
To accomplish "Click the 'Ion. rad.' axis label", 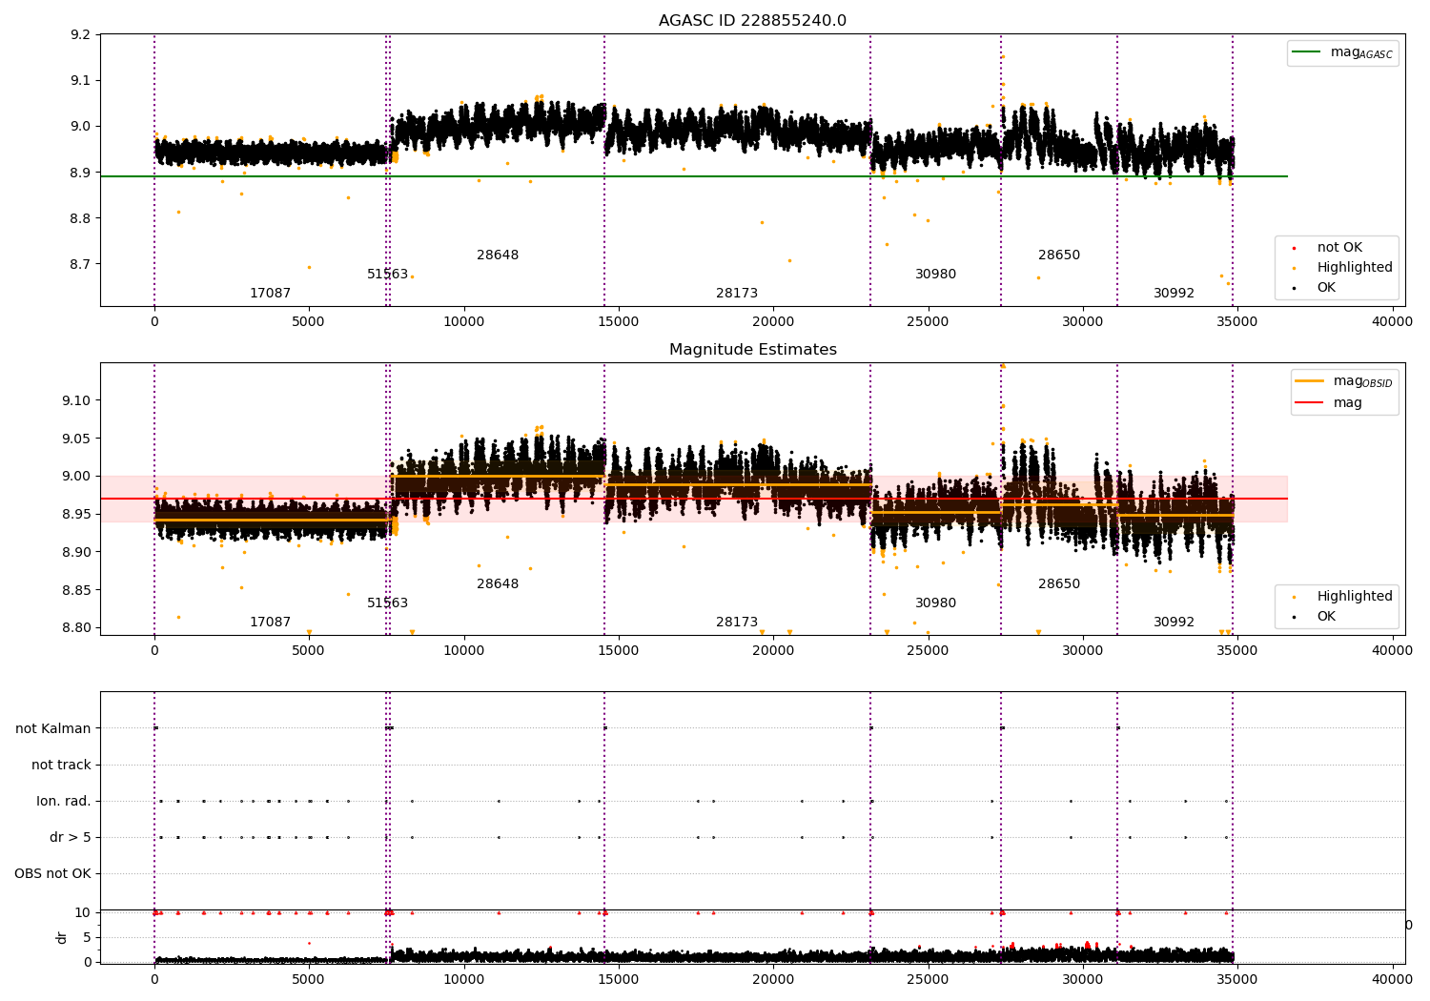I will [x=64, y=802].
